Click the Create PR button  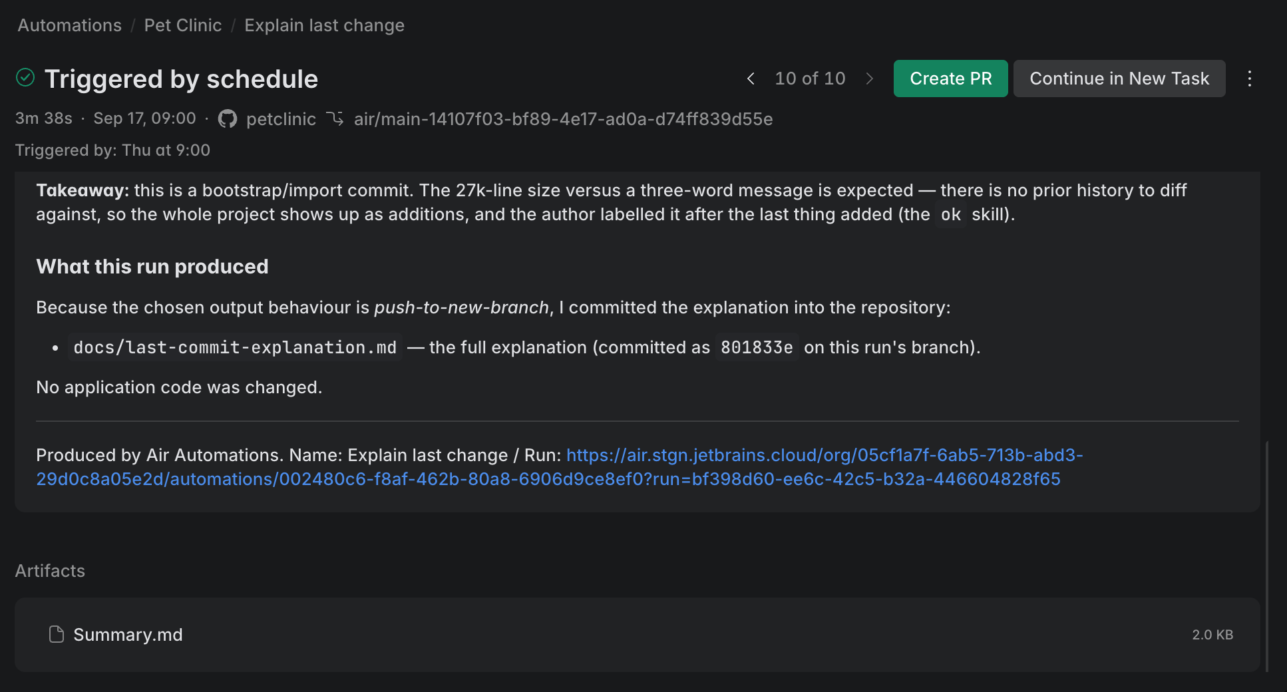click(950, 79)
